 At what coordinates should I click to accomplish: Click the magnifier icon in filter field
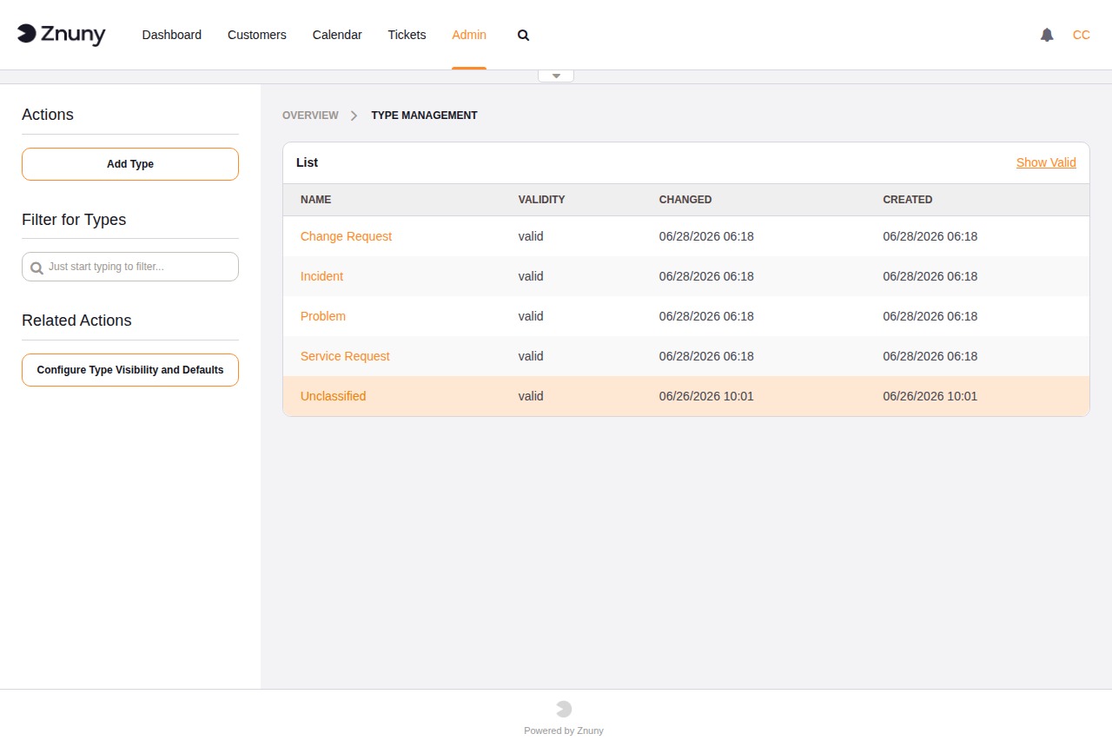coord(36,268)
